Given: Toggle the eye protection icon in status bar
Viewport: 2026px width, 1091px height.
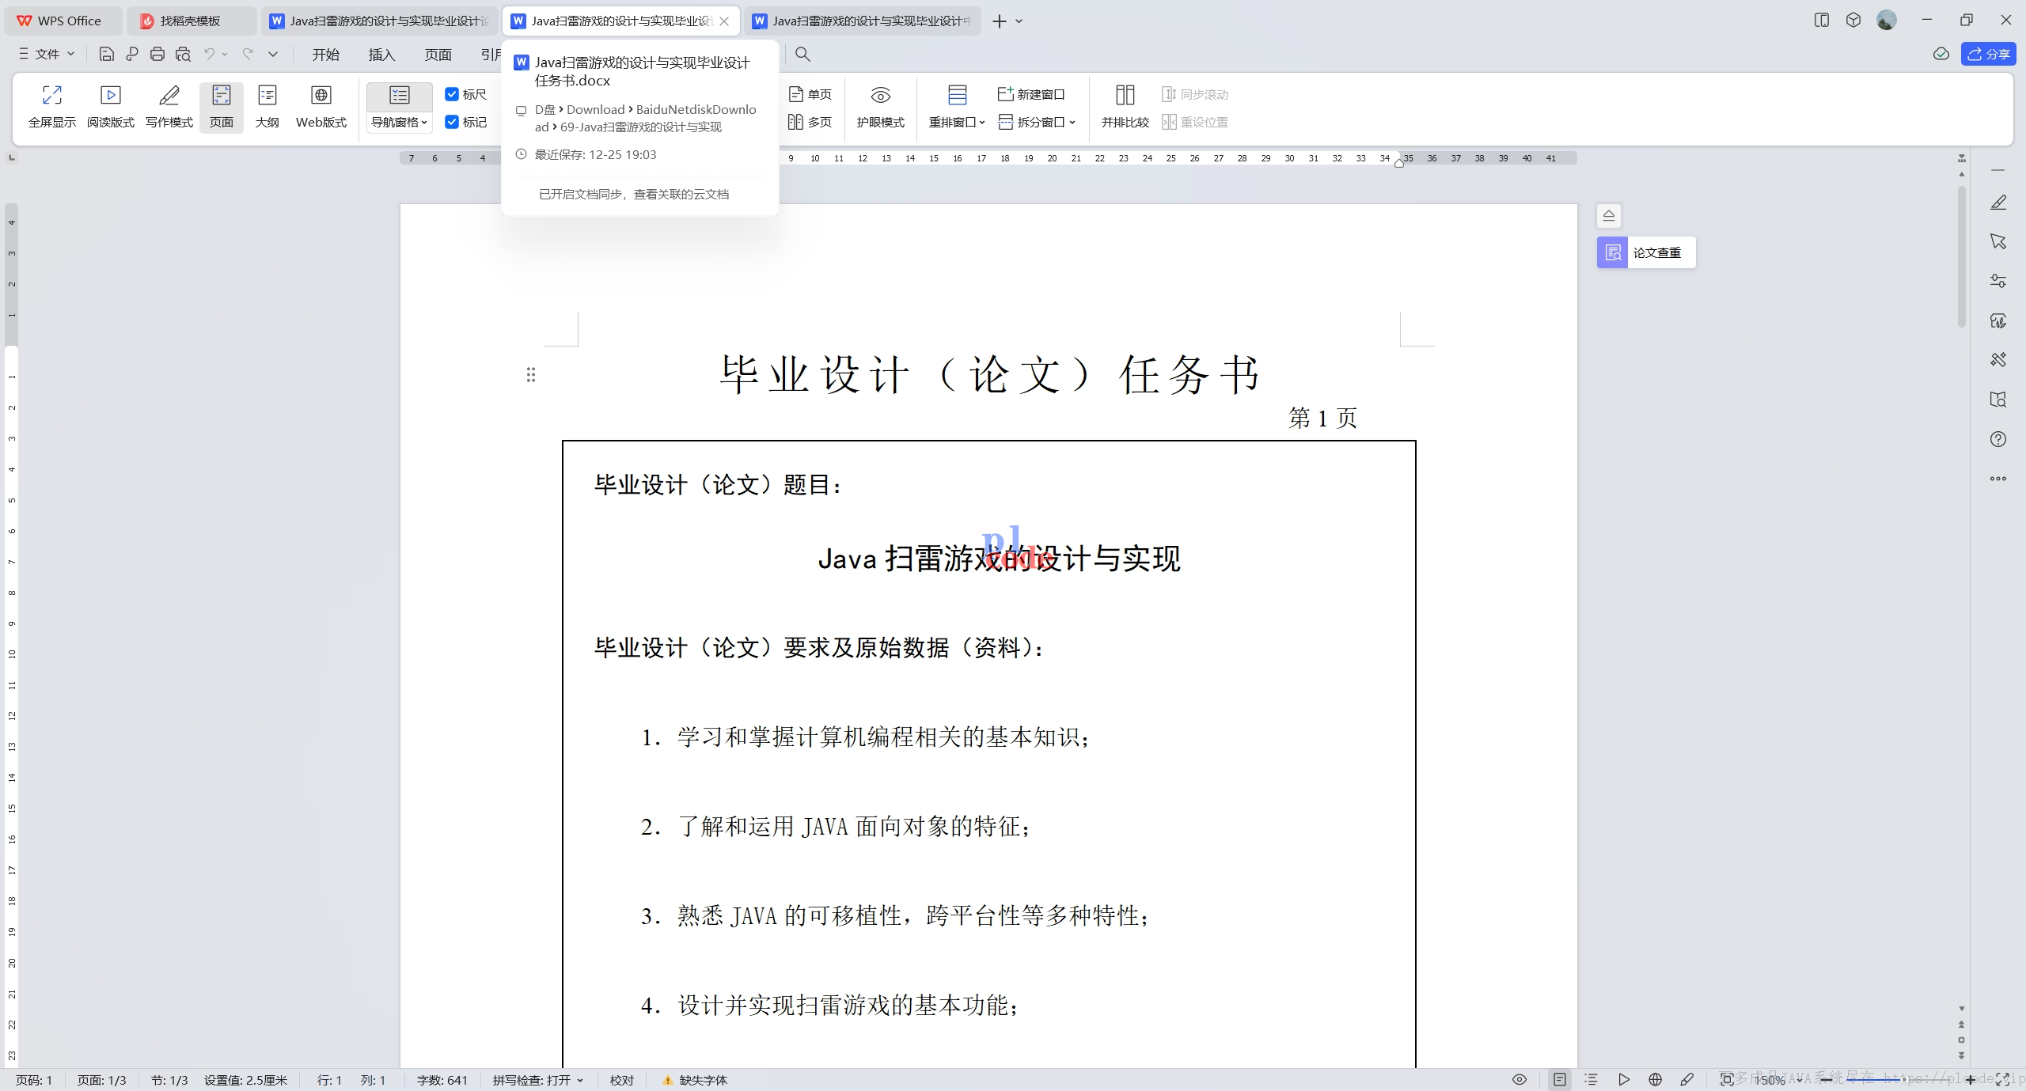Looking at the screenshot, I should (x=1519, y=1079).
